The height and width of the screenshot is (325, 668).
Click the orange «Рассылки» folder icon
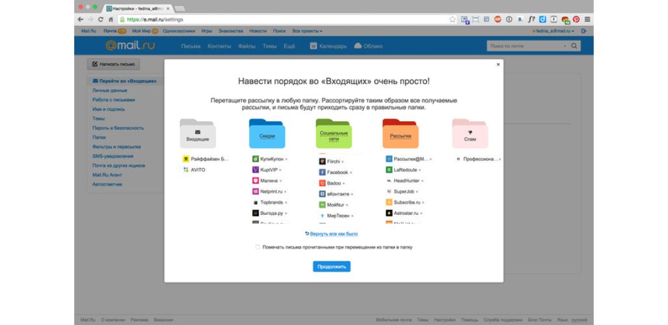coord(400,134)
